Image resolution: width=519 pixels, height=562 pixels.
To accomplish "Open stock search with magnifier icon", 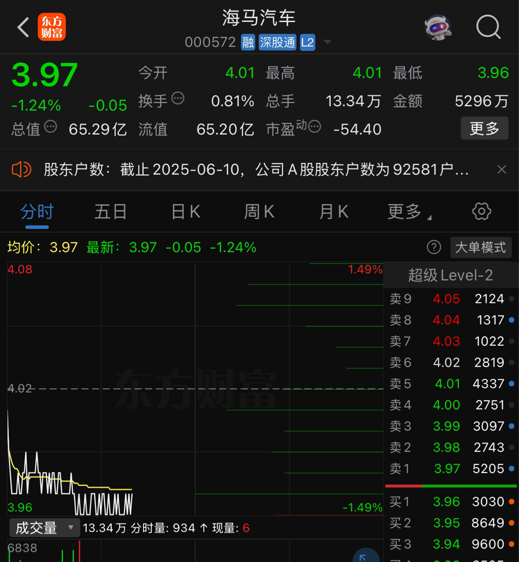I will point(488,27).
